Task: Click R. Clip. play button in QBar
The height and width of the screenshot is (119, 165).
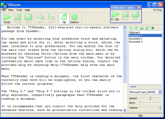Action: tap(115, 16)
